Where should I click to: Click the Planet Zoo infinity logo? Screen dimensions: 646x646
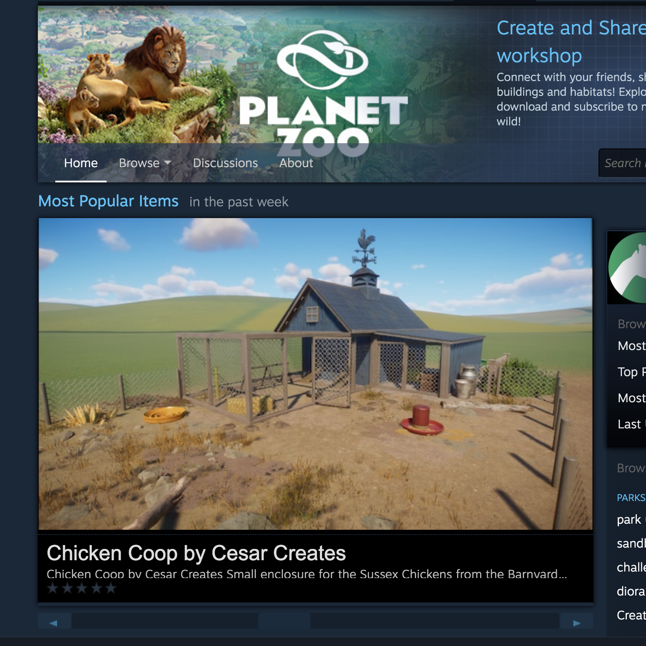coord(323,59)
